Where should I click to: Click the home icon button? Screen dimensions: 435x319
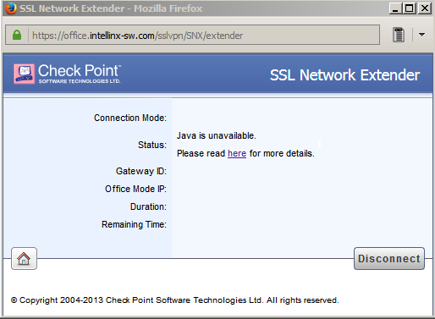[24, 259]
